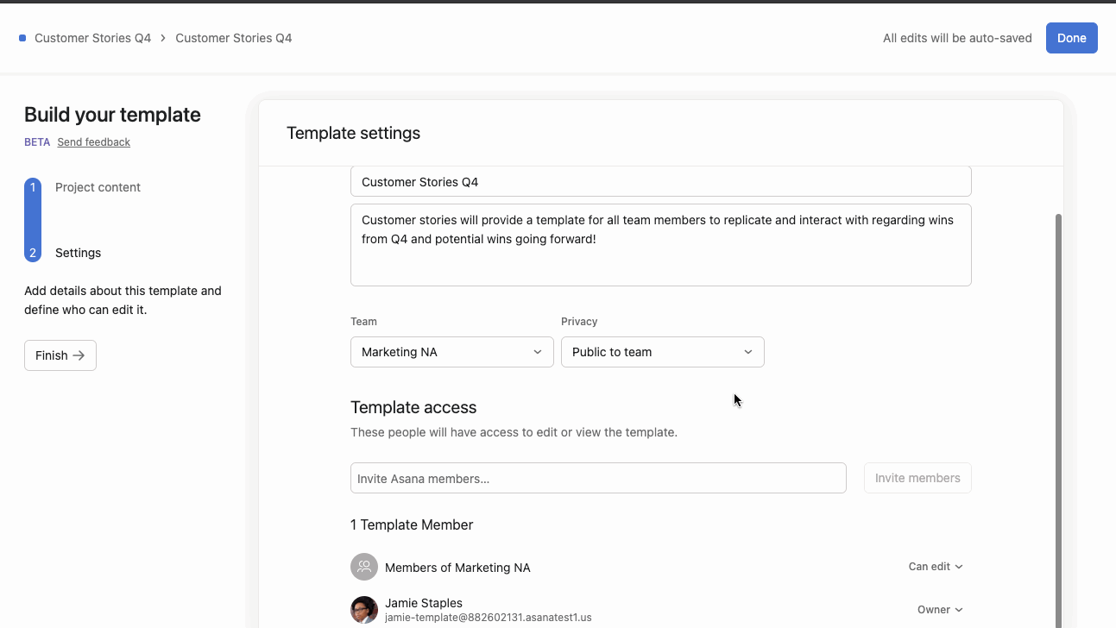Click the Done button
1116x628 pixels.
tap(1071, 38)
